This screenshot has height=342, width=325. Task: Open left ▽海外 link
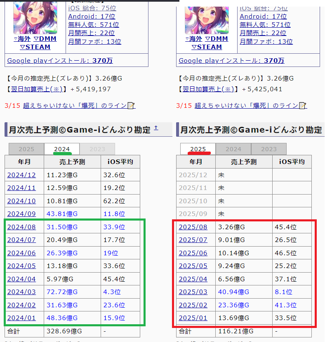(22, 39)
